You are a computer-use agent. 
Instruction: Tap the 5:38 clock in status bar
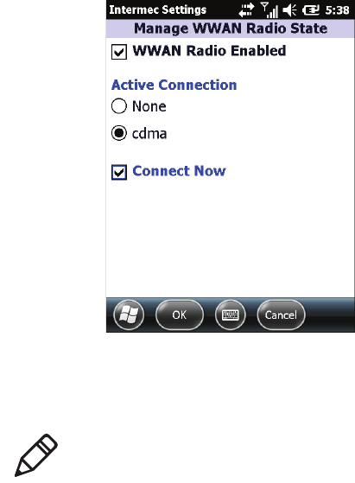tap(337, 10)
